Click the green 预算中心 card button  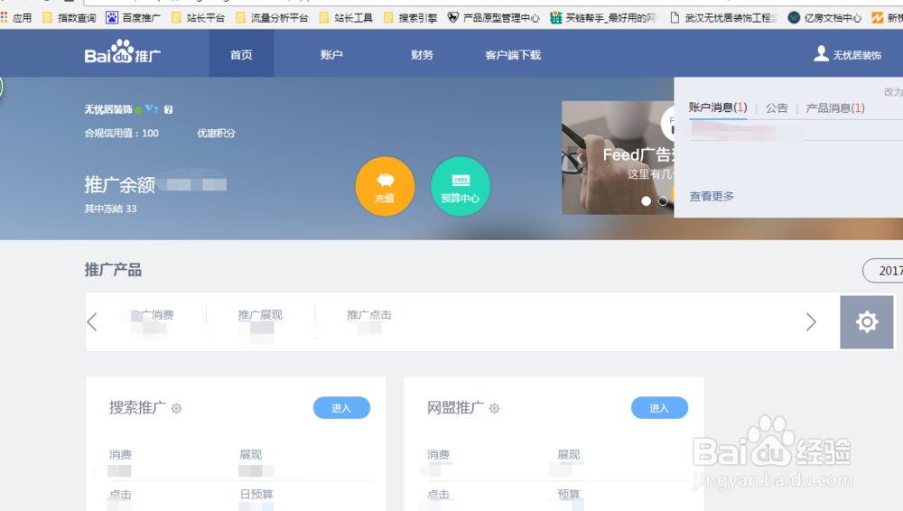point(461,186)
